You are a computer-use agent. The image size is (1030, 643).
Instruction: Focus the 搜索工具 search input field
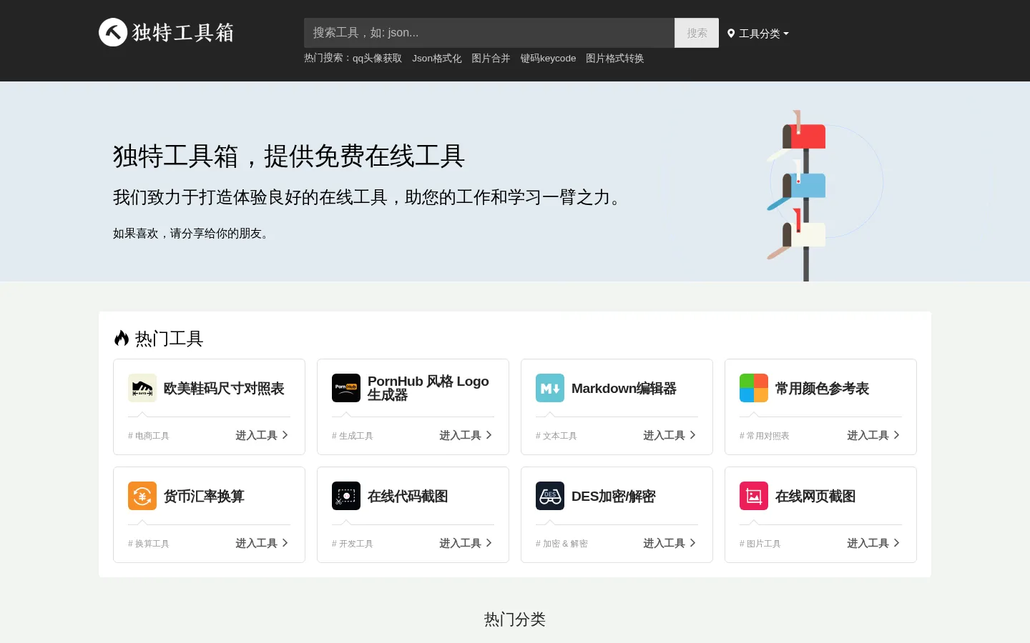click(489, 33)
